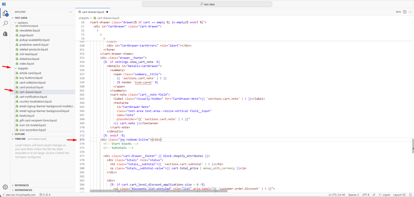Image resolution: width=414 pixels, height=197 pixels.
Task: Expand the folded region at line 25
Action: pyautogui.click(x=98, y=31)
